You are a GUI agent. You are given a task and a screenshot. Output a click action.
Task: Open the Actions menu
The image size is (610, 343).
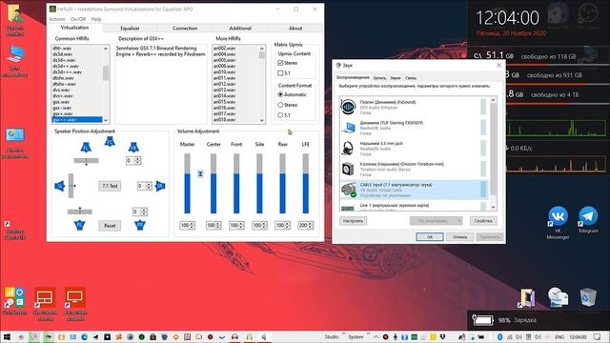pos(57,19)
